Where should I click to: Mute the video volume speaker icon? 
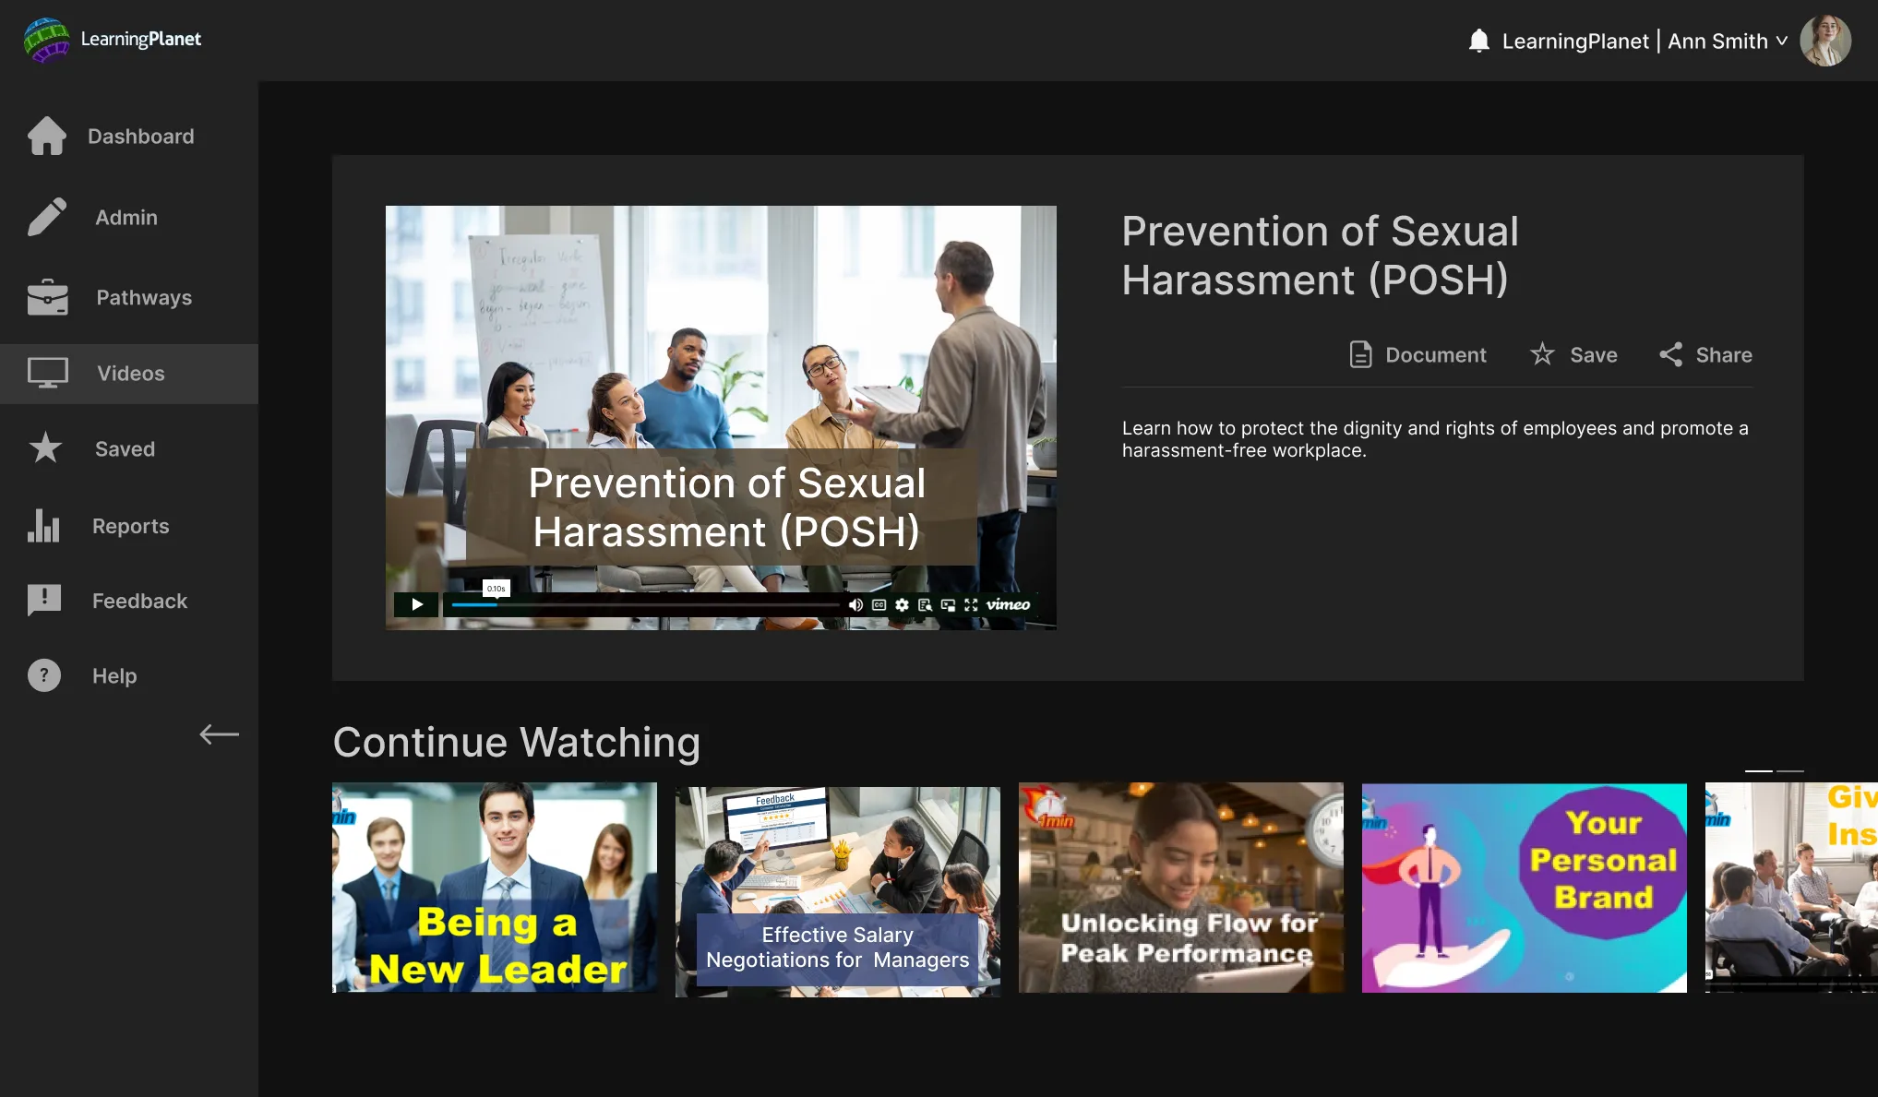point(855,604)
